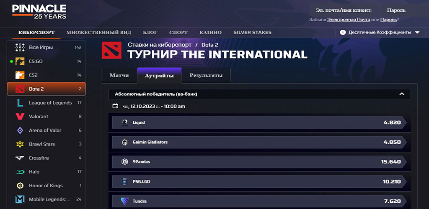Choose the Arena of Valor icon

(x=20, y=130)
